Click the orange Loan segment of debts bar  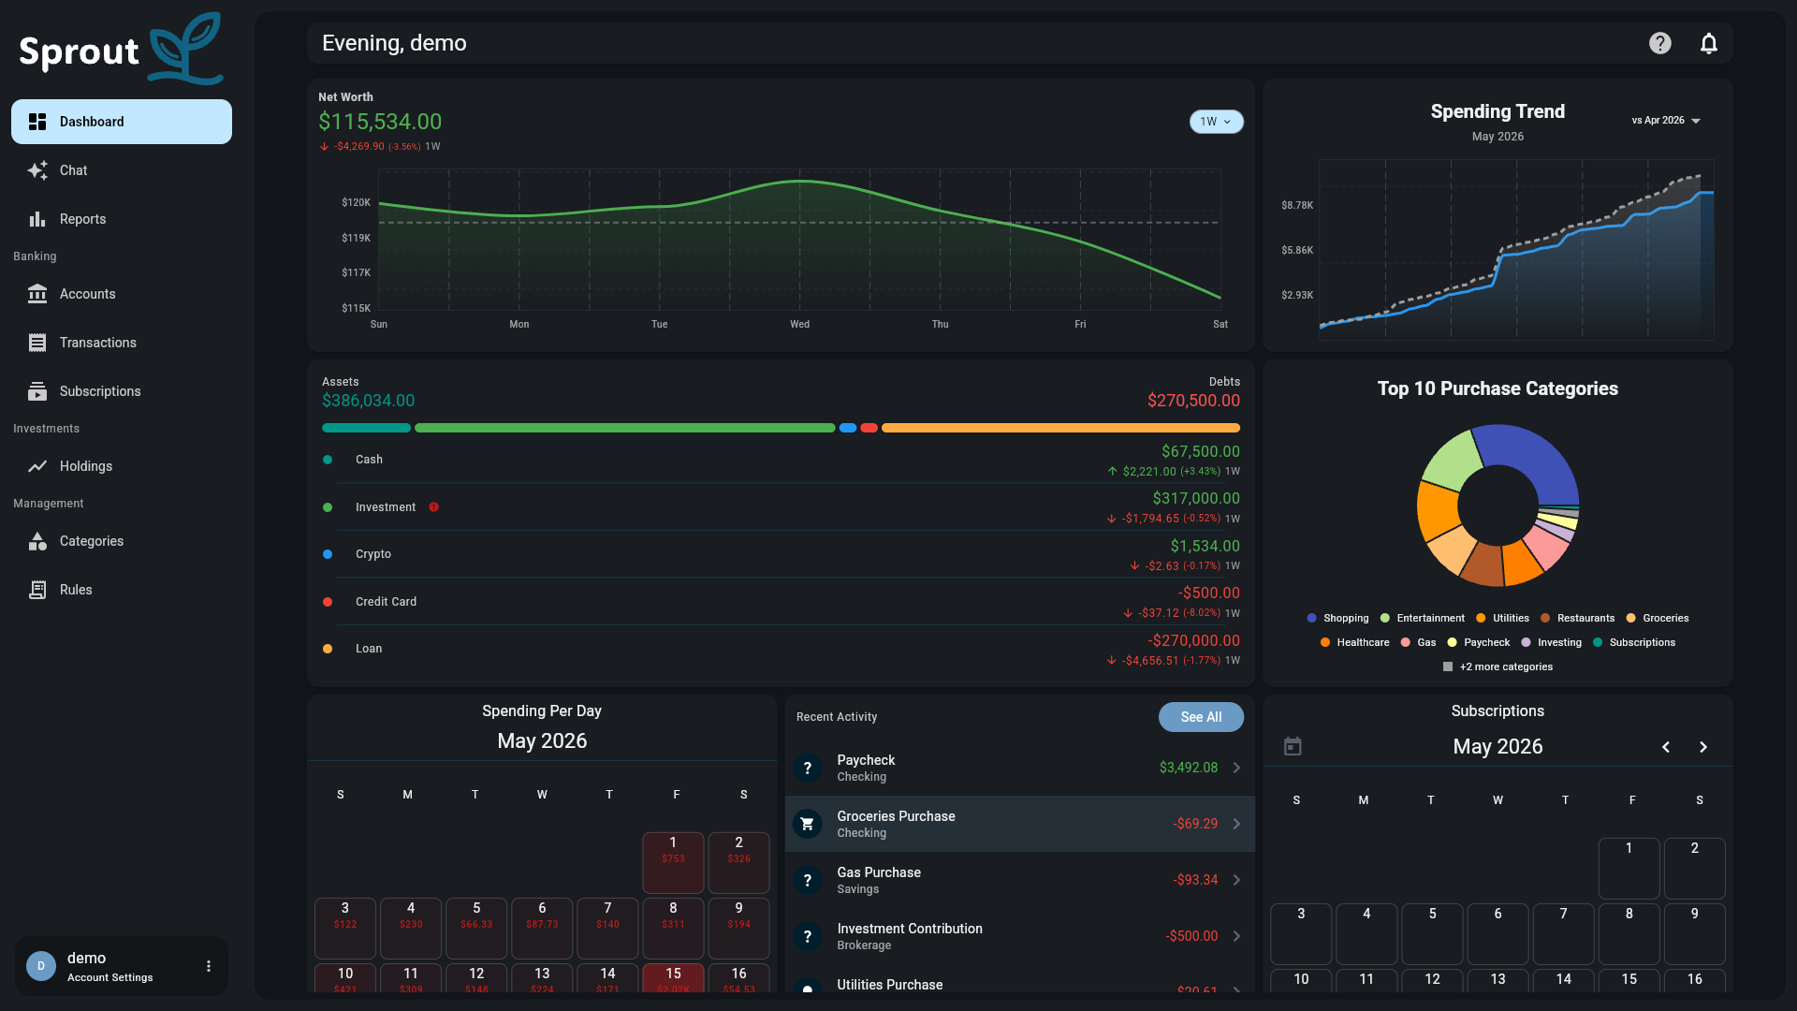coord(1060,428)
